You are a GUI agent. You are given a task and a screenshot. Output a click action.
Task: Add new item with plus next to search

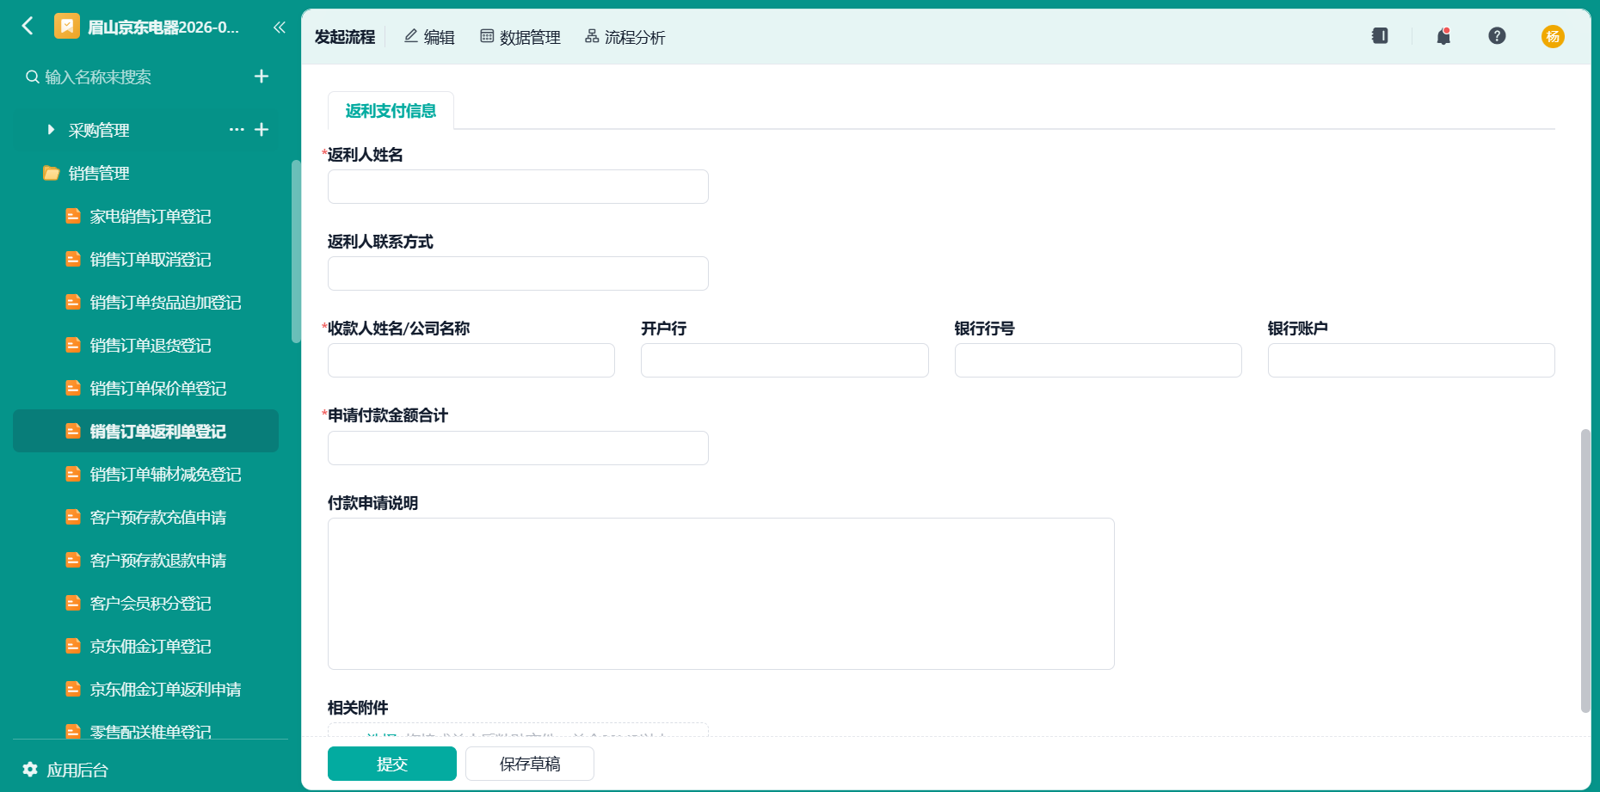point(262,77)
